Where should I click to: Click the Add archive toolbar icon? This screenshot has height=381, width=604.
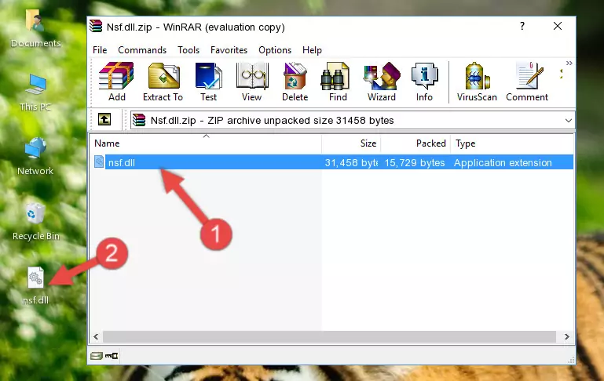tap(116, 82)
